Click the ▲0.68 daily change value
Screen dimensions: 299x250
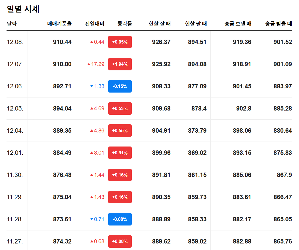point(97,241)
